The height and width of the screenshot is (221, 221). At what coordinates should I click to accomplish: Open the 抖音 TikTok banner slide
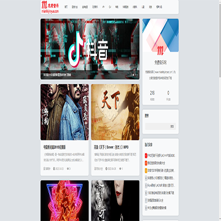[90, 49]
